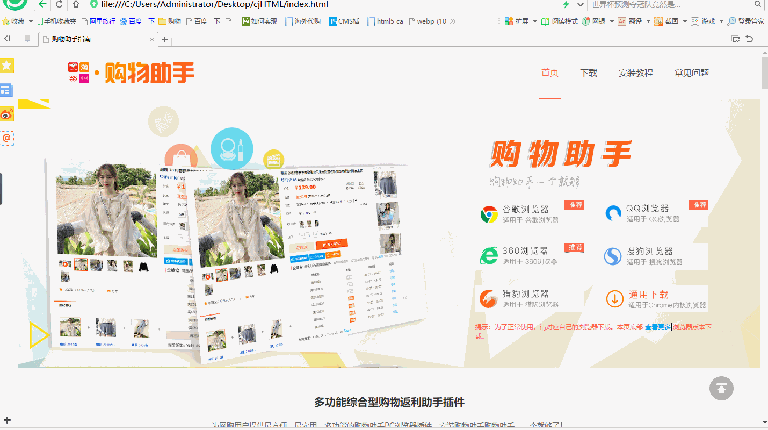Viewport: 768px width, 430px height.
Task: Click 购物助手 site logo
Action: pos(131,72)
